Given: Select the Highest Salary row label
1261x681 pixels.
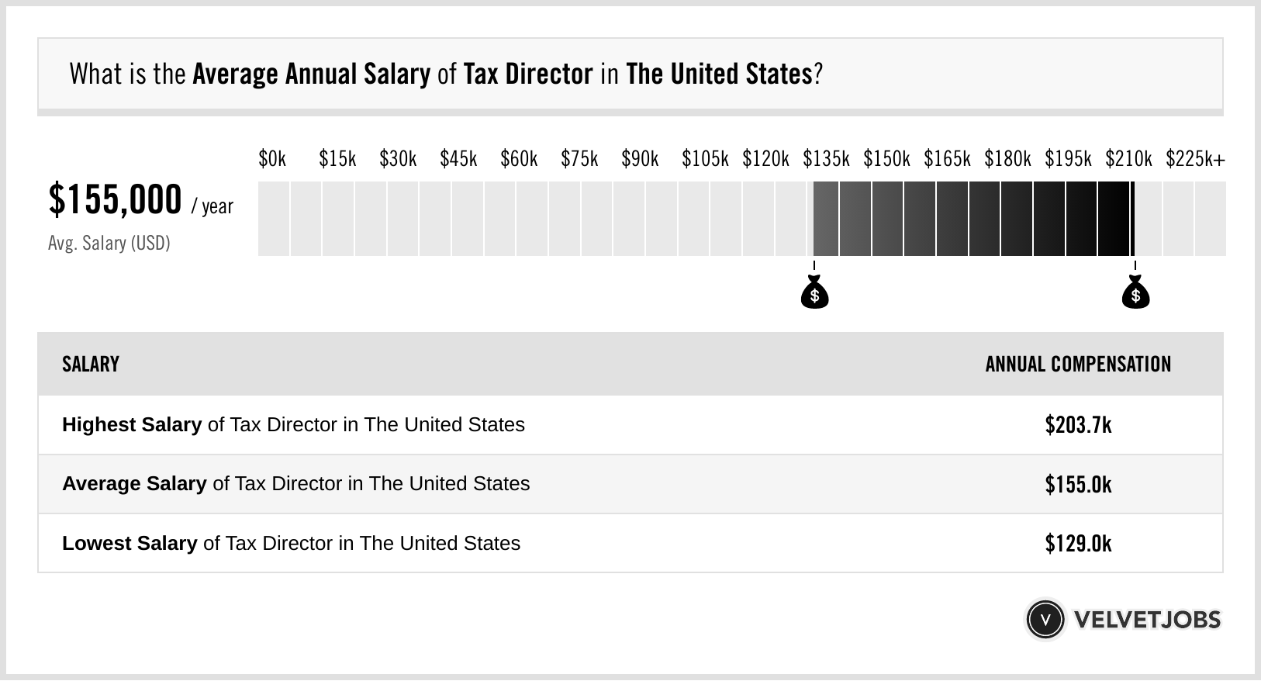Looking at the screenshot, I should pos(293,425).
